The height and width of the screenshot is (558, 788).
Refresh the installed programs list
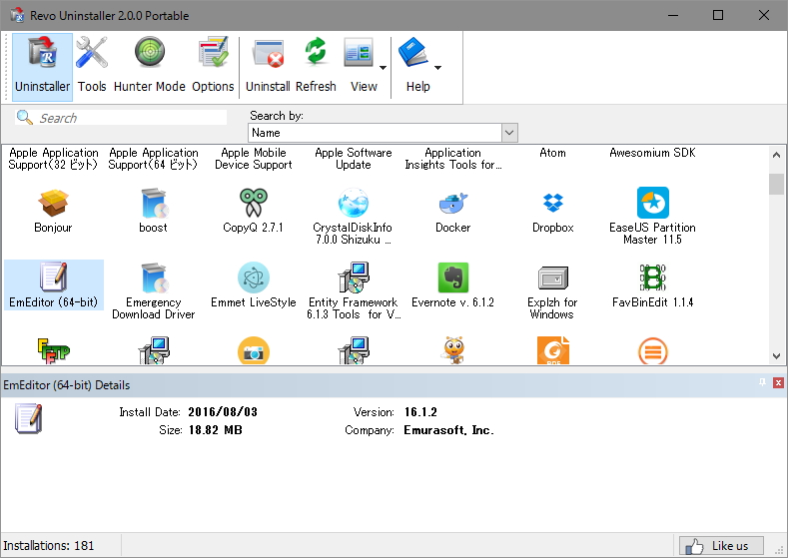(x=316, y=66)
